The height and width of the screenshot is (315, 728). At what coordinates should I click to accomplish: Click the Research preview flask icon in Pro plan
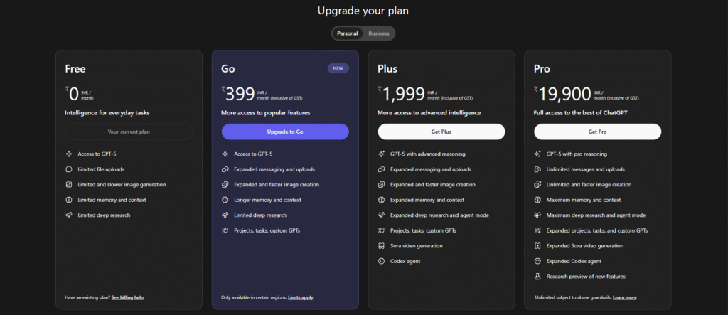coord(537,276)
